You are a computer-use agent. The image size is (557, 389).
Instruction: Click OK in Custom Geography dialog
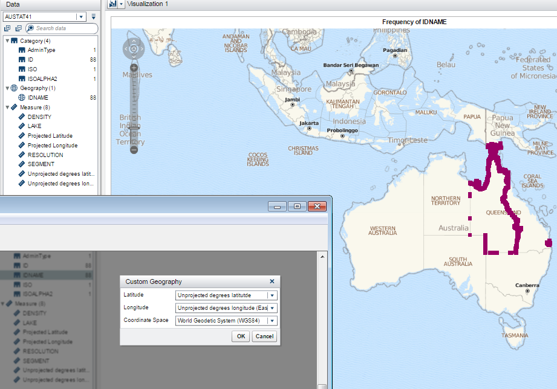[x=241, y=336]
